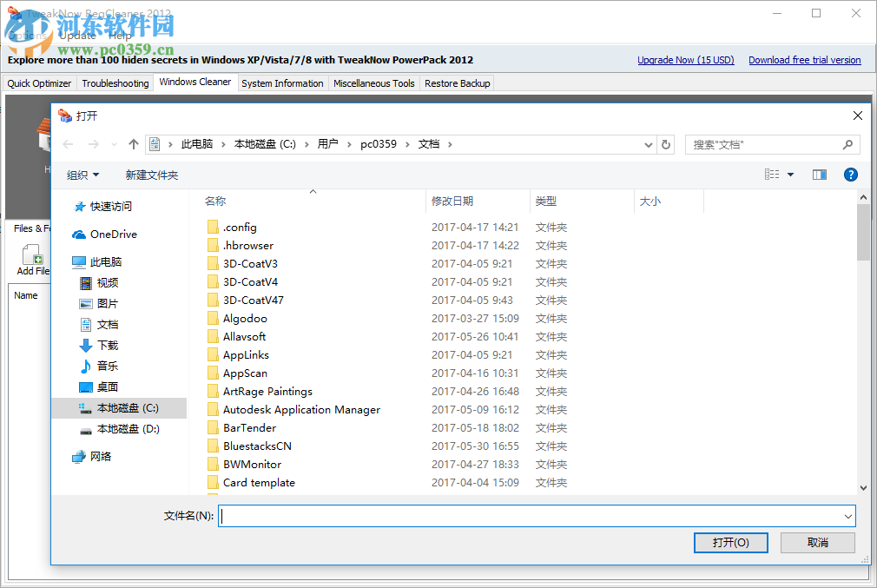The height and width of the screenshot is (588, 877).
Task: Click the blue Help question-mark icon
Action: (x=850, y=174)
